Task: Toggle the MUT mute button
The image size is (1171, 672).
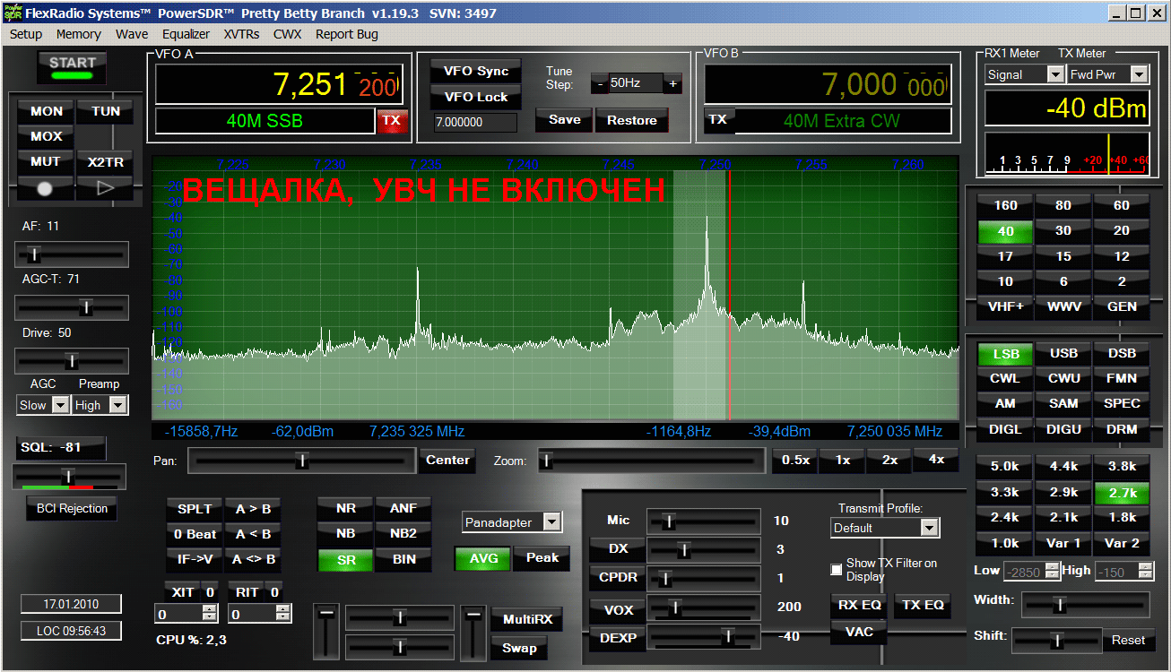Action: tap(46, 162)
